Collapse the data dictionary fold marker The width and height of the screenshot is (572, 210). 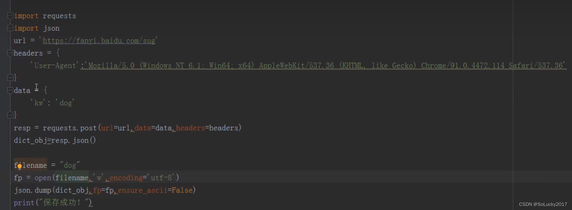pos(10,90)
